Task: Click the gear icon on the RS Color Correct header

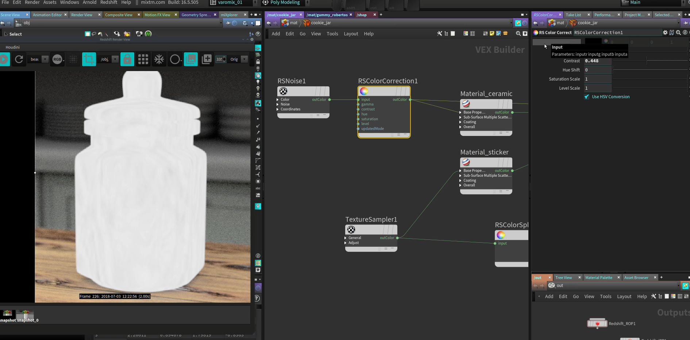Action: pos(665,32)
